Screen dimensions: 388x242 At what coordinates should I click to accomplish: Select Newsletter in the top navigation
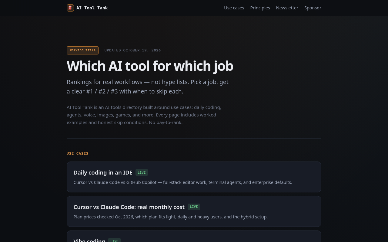point(287,8)
